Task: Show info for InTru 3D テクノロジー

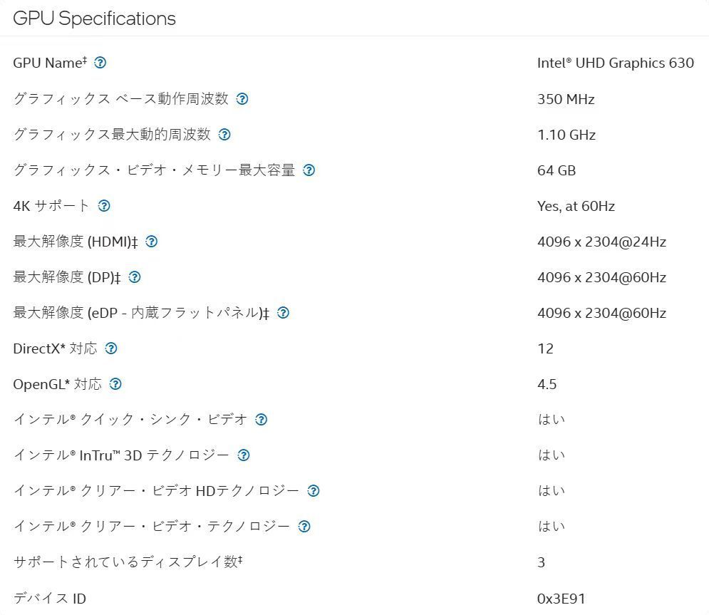Action: point(244,455)
